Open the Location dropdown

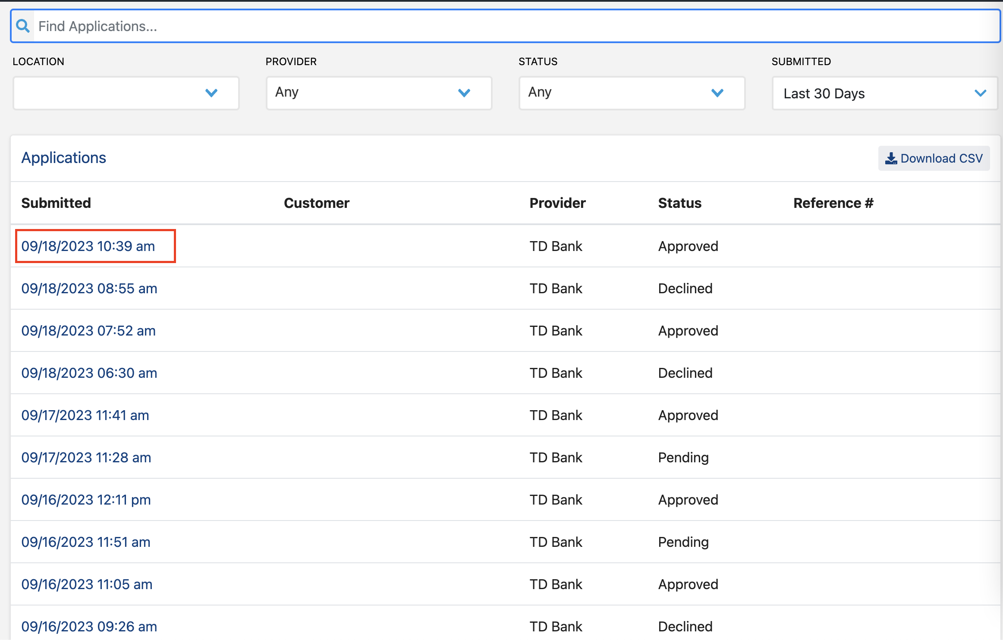tap(126, 93)
